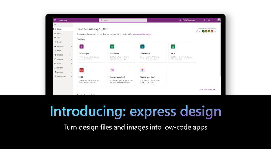Click the Chatbots sidebar icon
This screenshot has width=271, height=149.
(x=55, y=55)
